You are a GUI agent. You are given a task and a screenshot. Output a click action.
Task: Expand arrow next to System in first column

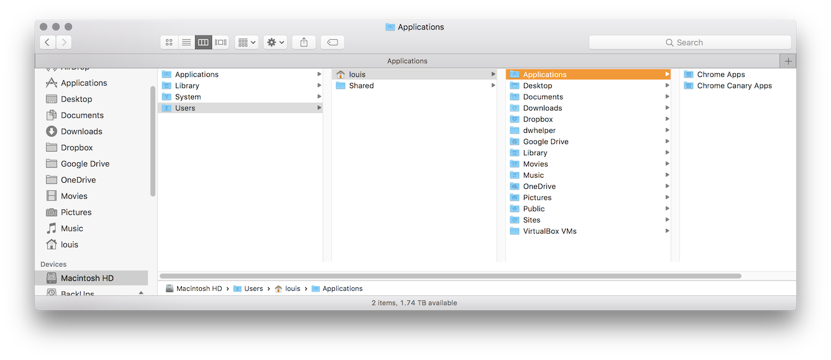(319, 96)
